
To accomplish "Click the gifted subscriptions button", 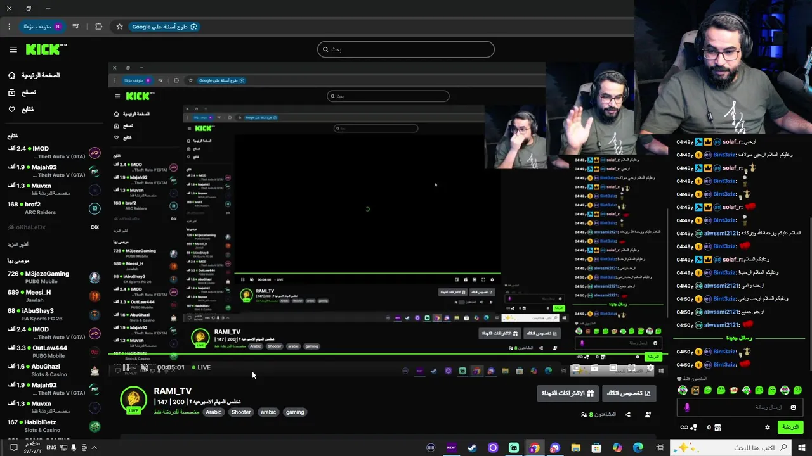I will point(568,393).
